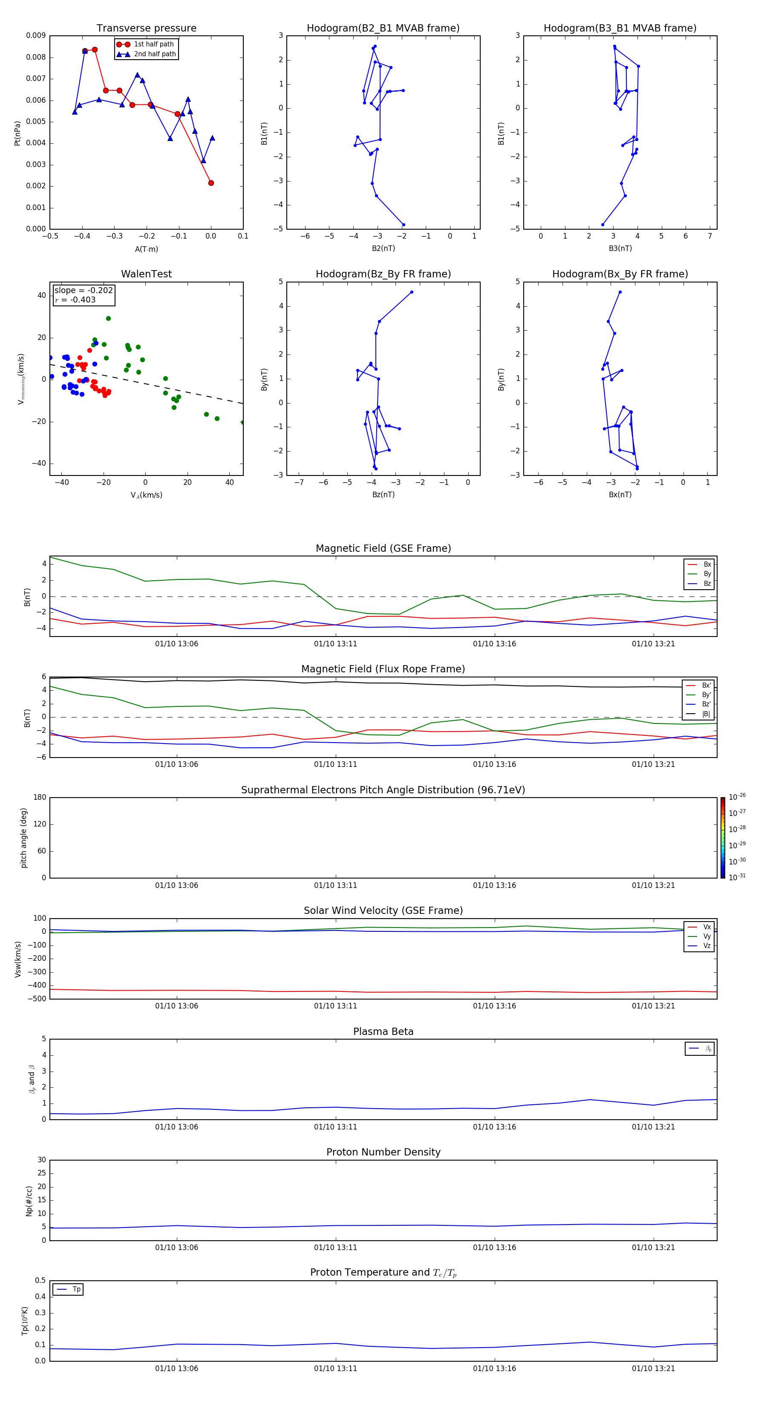This screenshot has height=1406, width=767.
Task: Click '01/10 13:11' tick under Proton Temperature plot
Action: [x=335, y=1369]
